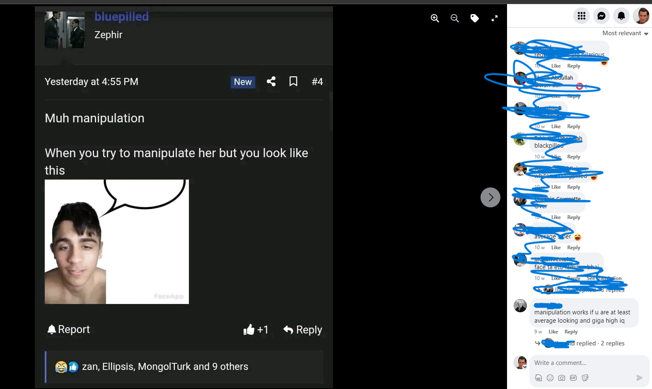Like the 'manipulation works' comment
This screenshot has width=652, height=389.
tap(553, 332)
